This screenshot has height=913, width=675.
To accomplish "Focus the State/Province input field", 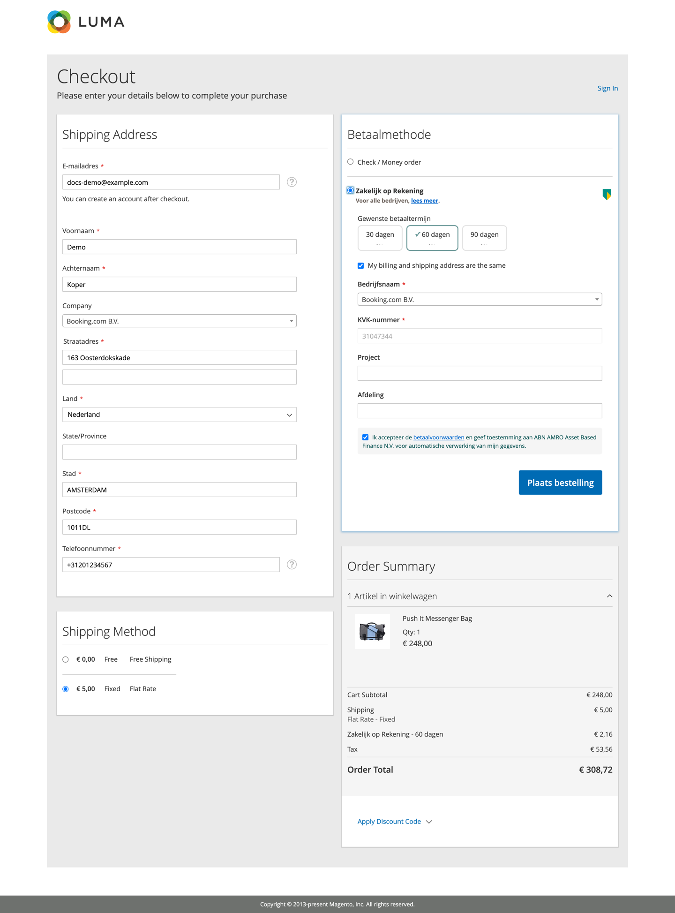I will pos(180,452).
